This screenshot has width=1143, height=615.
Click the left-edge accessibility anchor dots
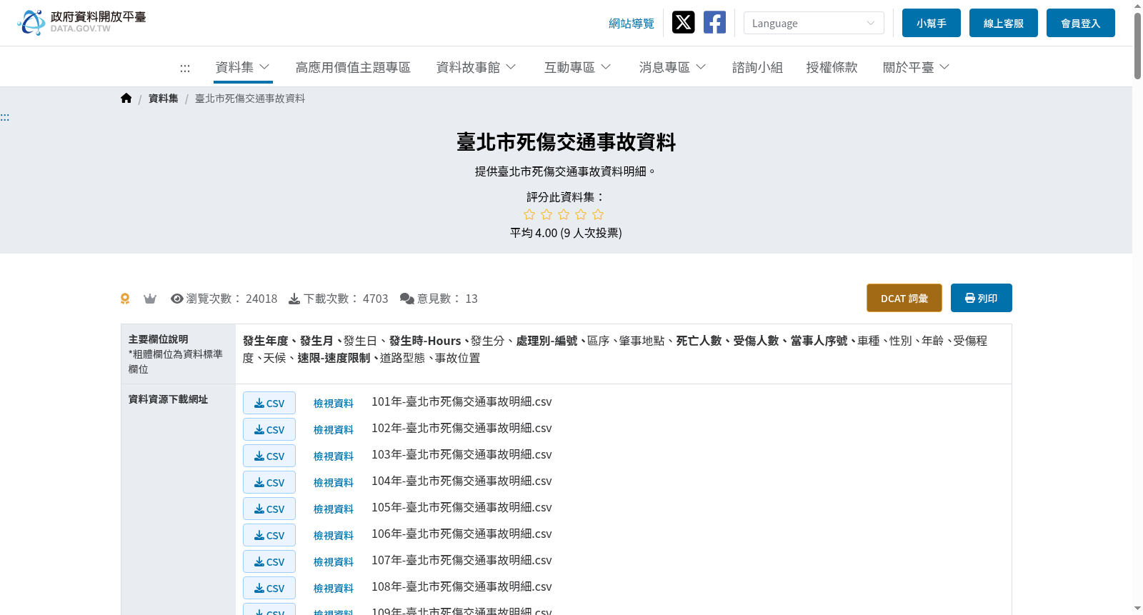click(x=5, y=117)
